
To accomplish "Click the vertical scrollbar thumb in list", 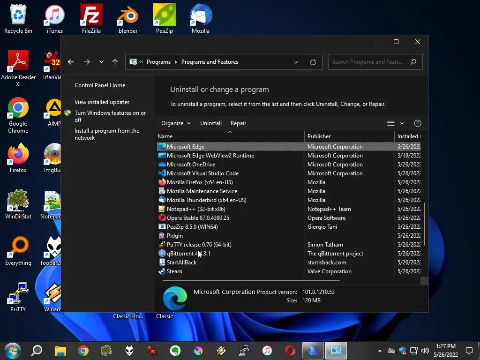I will (425, 224).
